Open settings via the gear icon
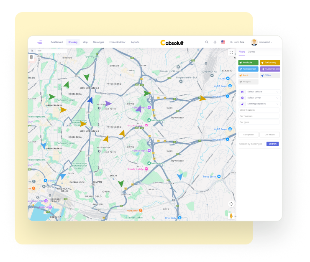The image size is (310, 262). (x=215, y=42)
